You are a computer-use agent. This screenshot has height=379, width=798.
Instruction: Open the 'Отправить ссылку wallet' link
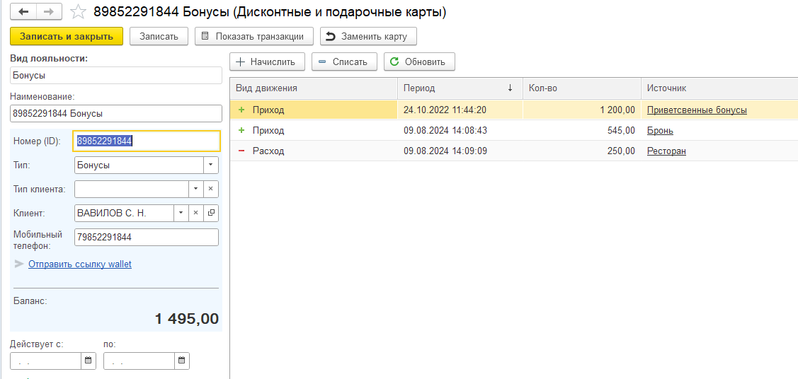[80, 264]
